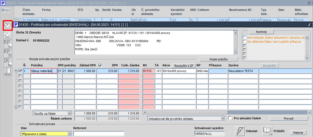
Task: Toggle the checkbox beside the DPH column header
Action: (x=100, y=66)
